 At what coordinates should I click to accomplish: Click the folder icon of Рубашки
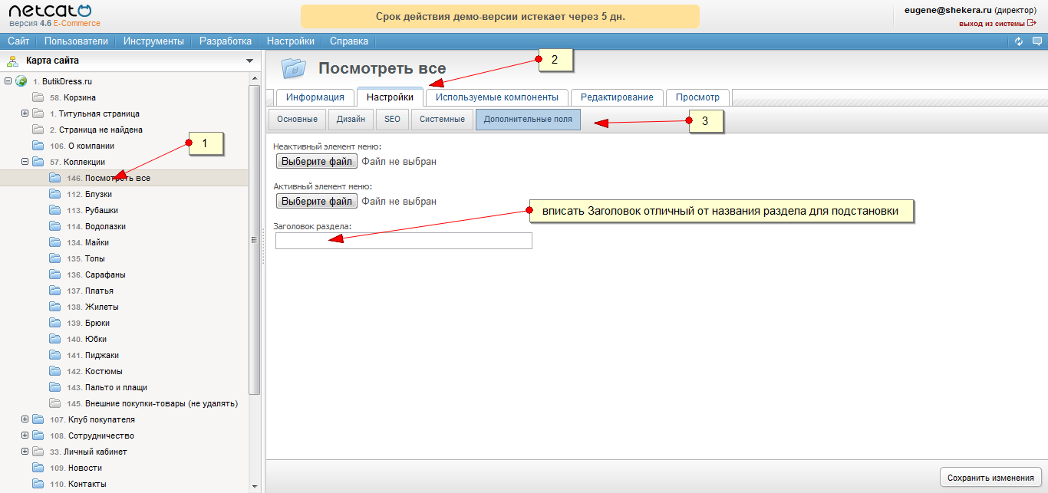(55, 210)
